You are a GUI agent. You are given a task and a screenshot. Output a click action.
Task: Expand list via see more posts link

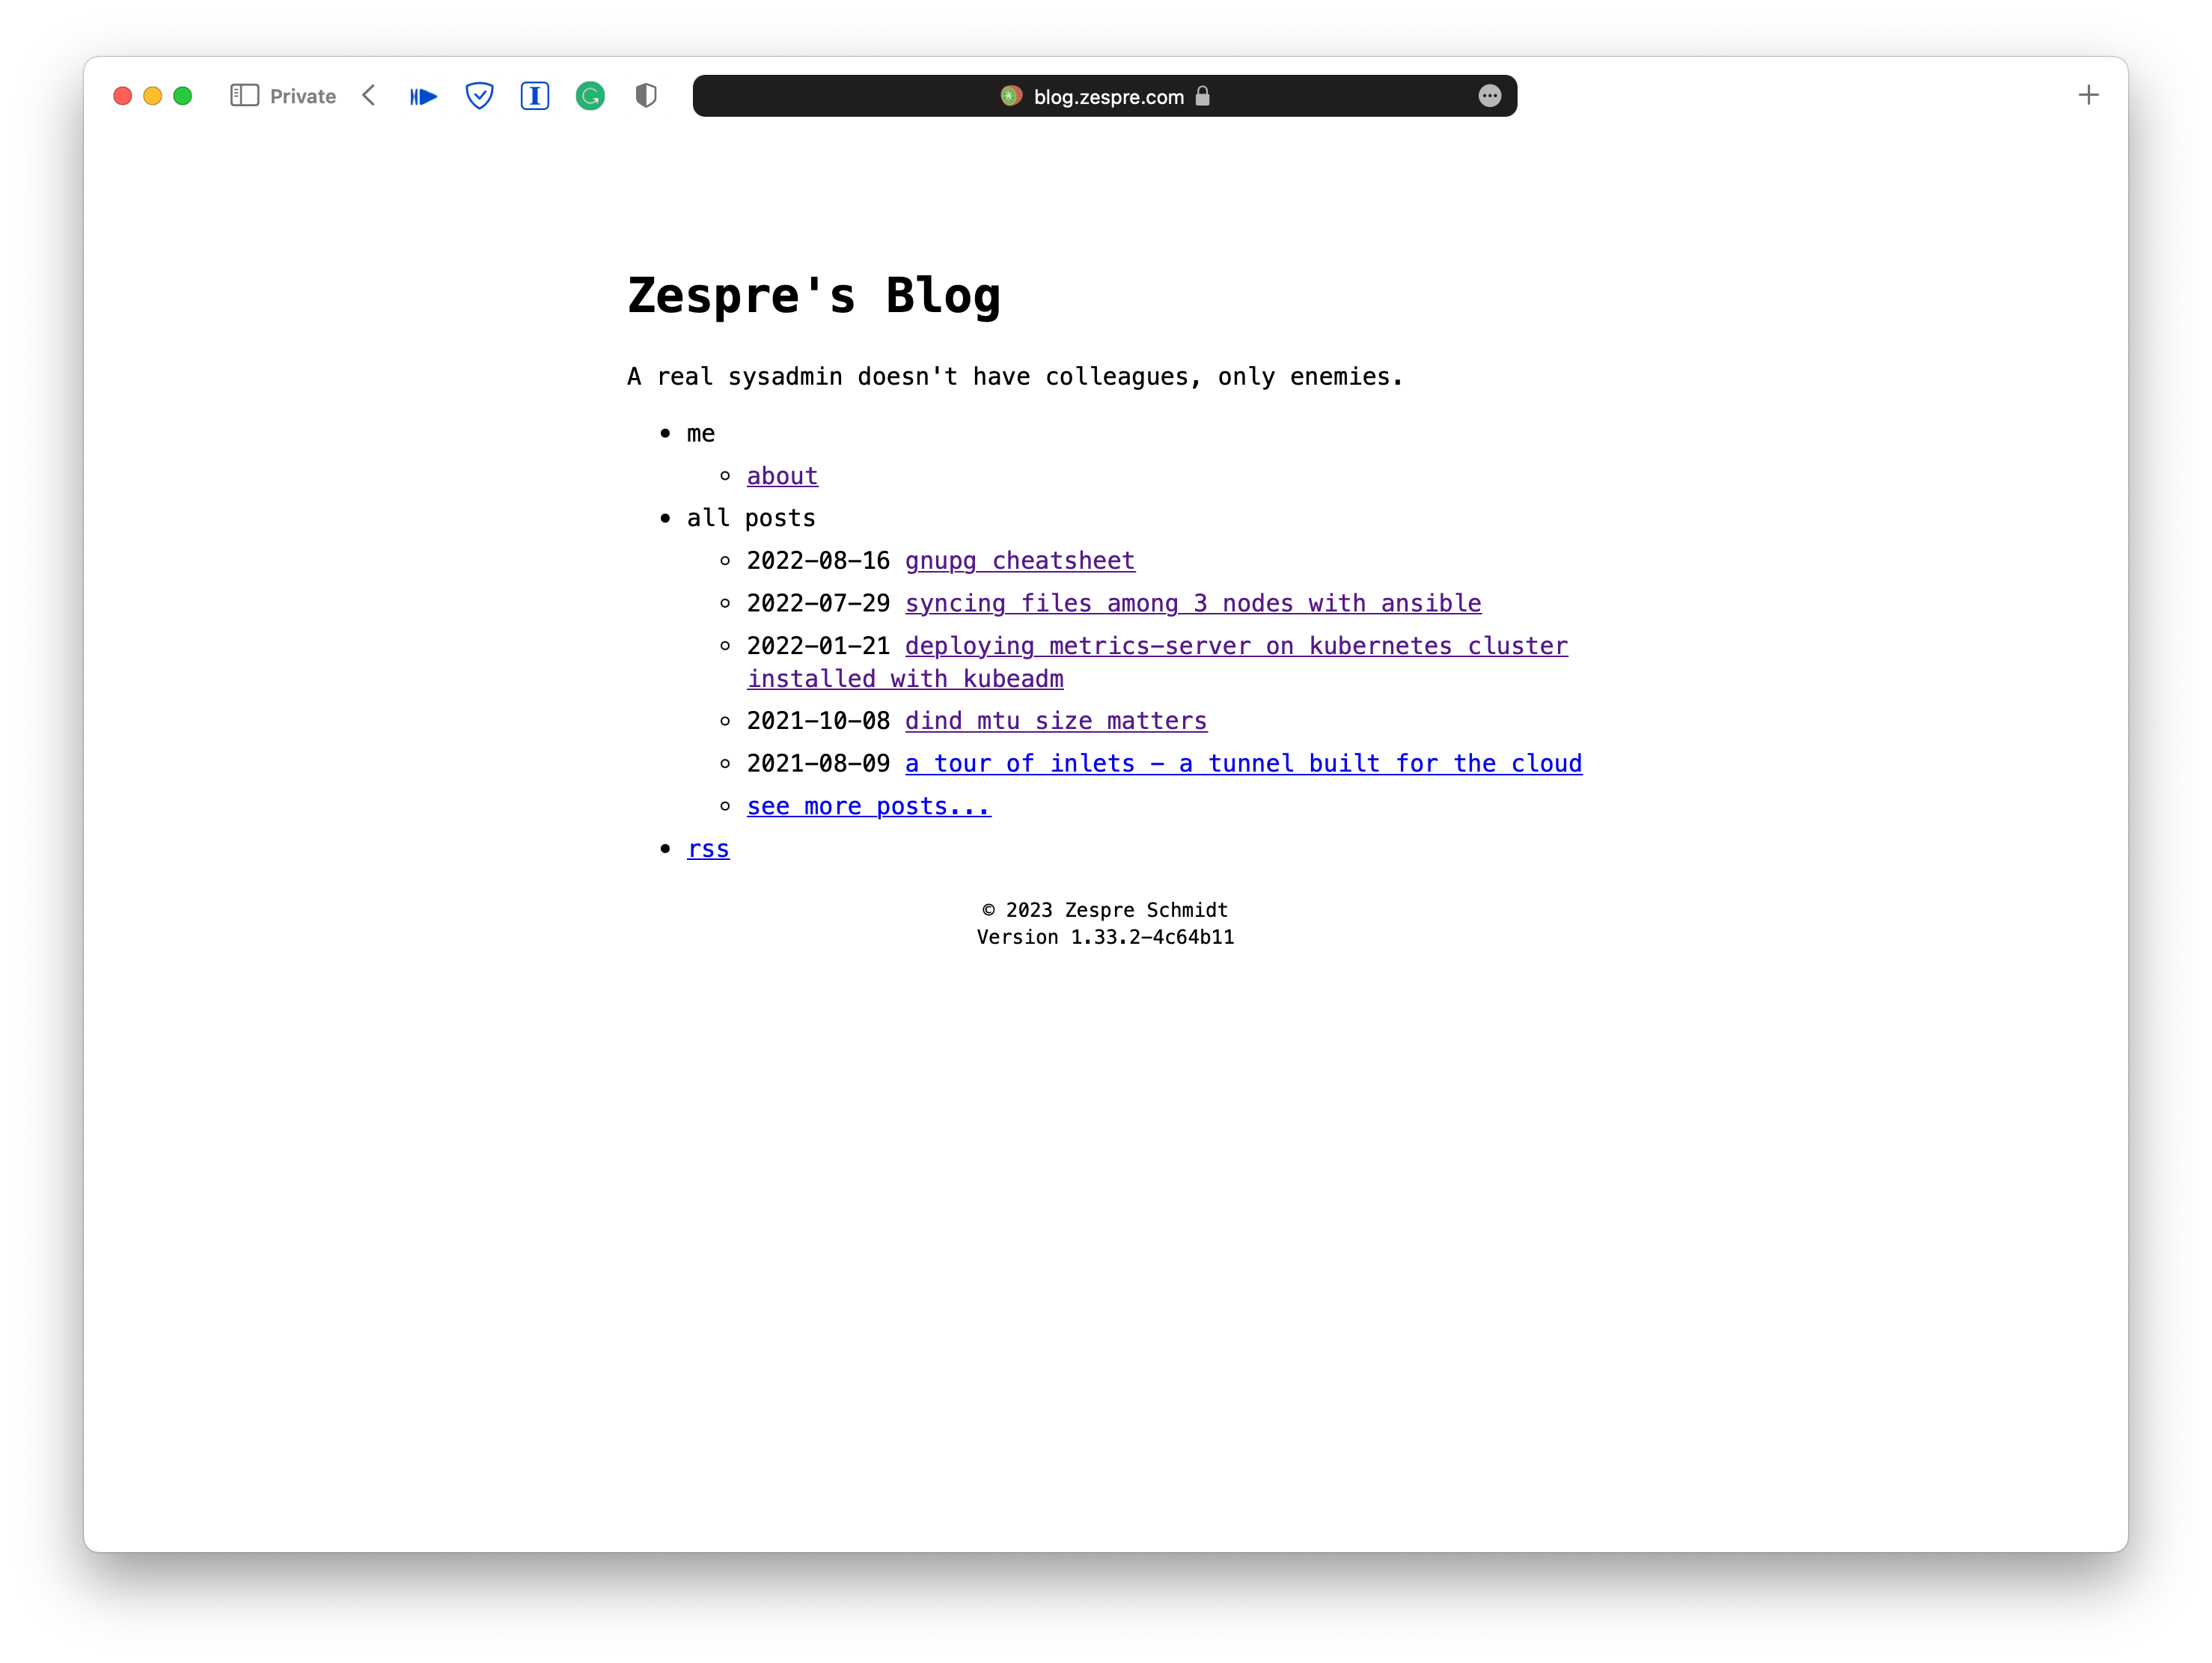[x=868, y=806]
